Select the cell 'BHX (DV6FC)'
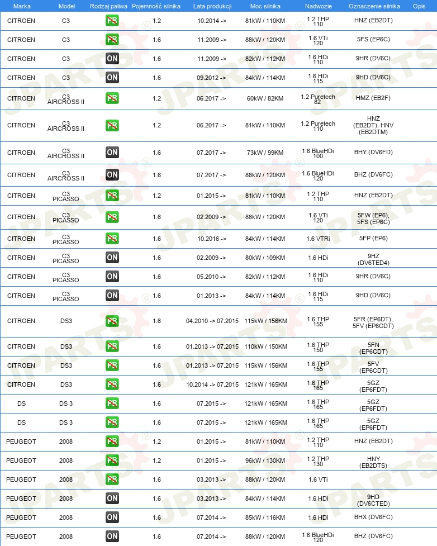Image resolution: width=437 pixels, height=546 pixels. pyautogui.click(x=373, y=517)
